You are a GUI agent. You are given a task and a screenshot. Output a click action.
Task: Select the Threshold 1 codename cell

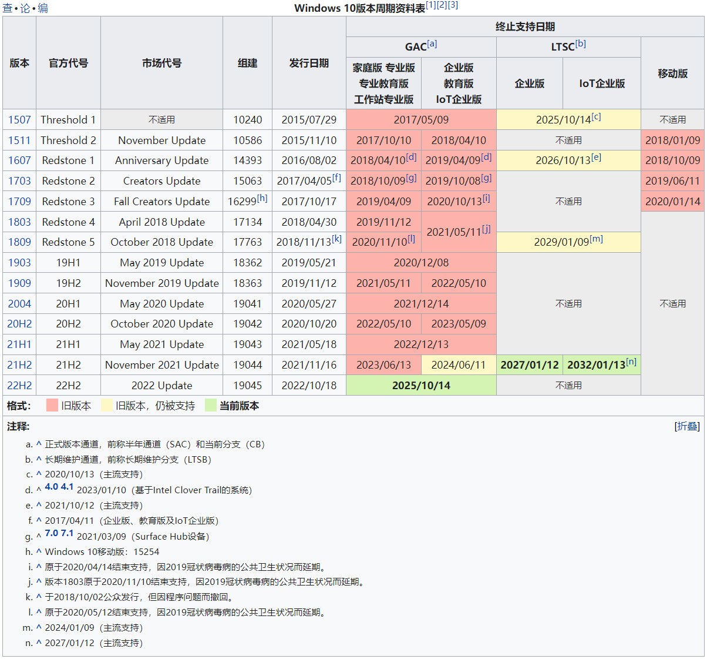click(x=68, y=120)
